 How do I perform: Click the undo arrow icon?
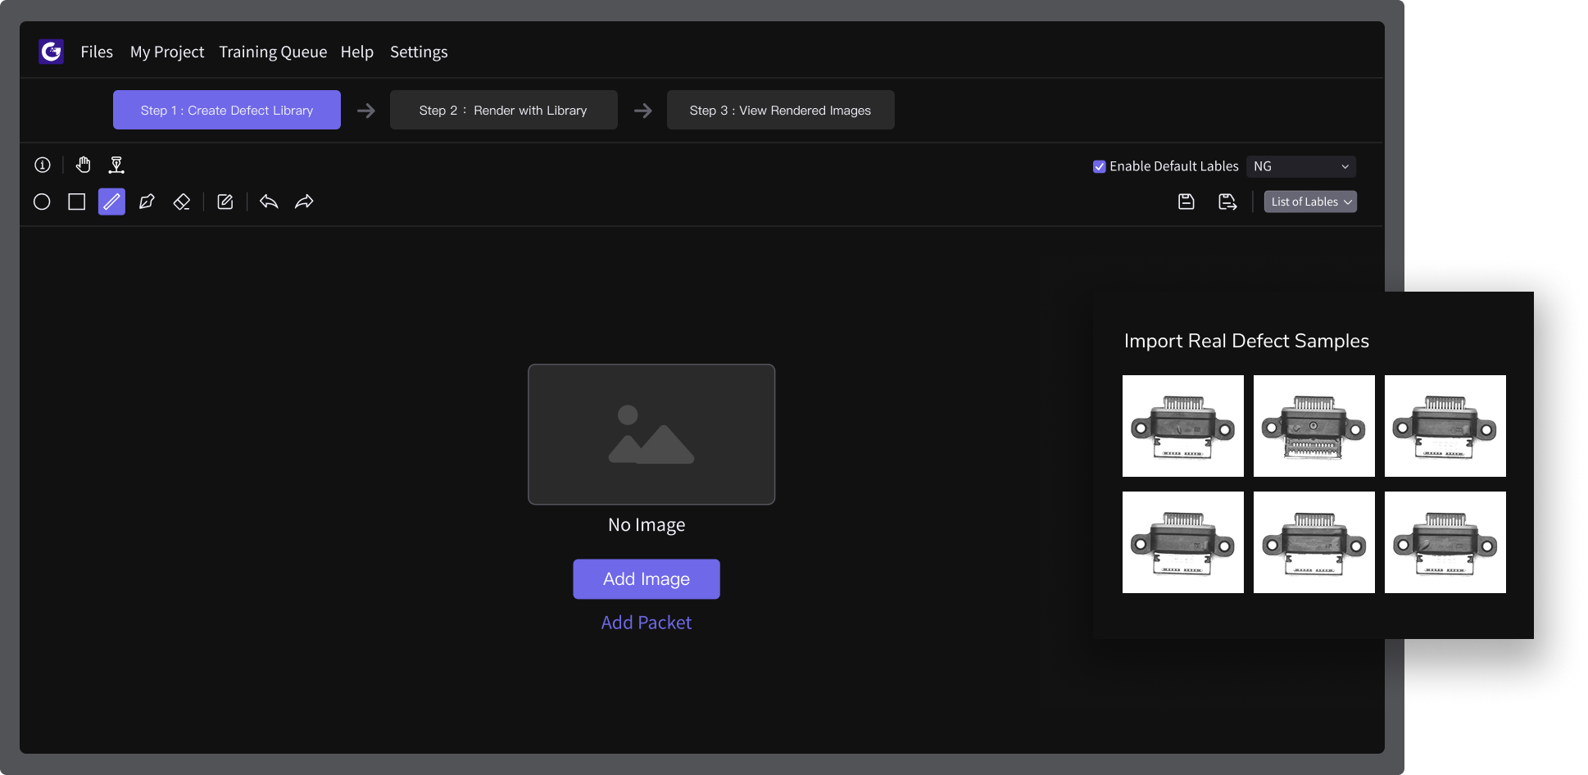[x=269, y=202]
